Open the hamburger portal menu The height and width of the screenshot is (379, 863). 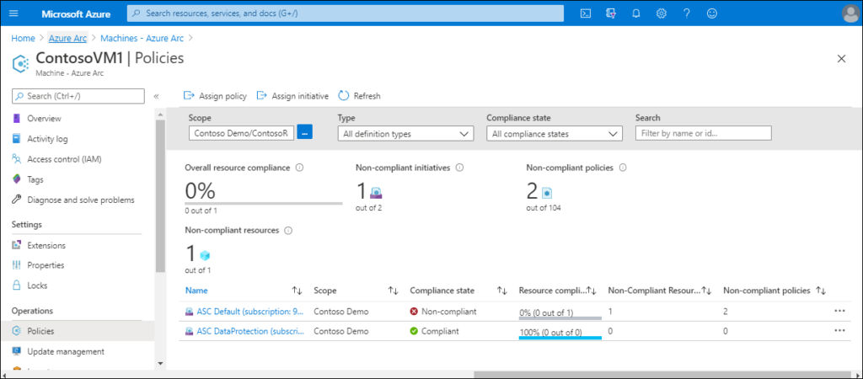13,13
